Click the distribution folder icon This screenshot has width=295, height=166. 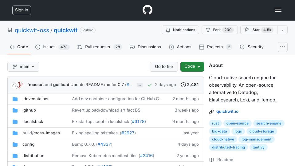point(15,156)
